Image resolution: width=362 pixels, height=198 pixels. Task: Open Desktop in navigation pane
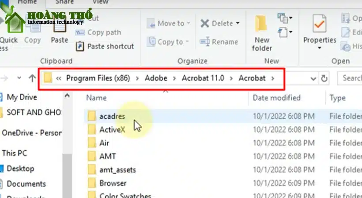click(x=20, y=169)
